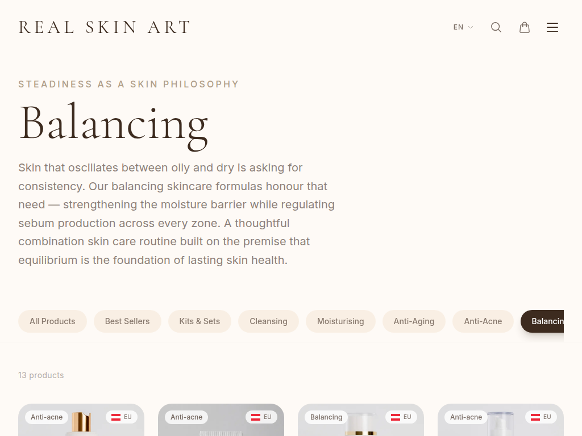Expand the EN language dropdown

(463, 27)
